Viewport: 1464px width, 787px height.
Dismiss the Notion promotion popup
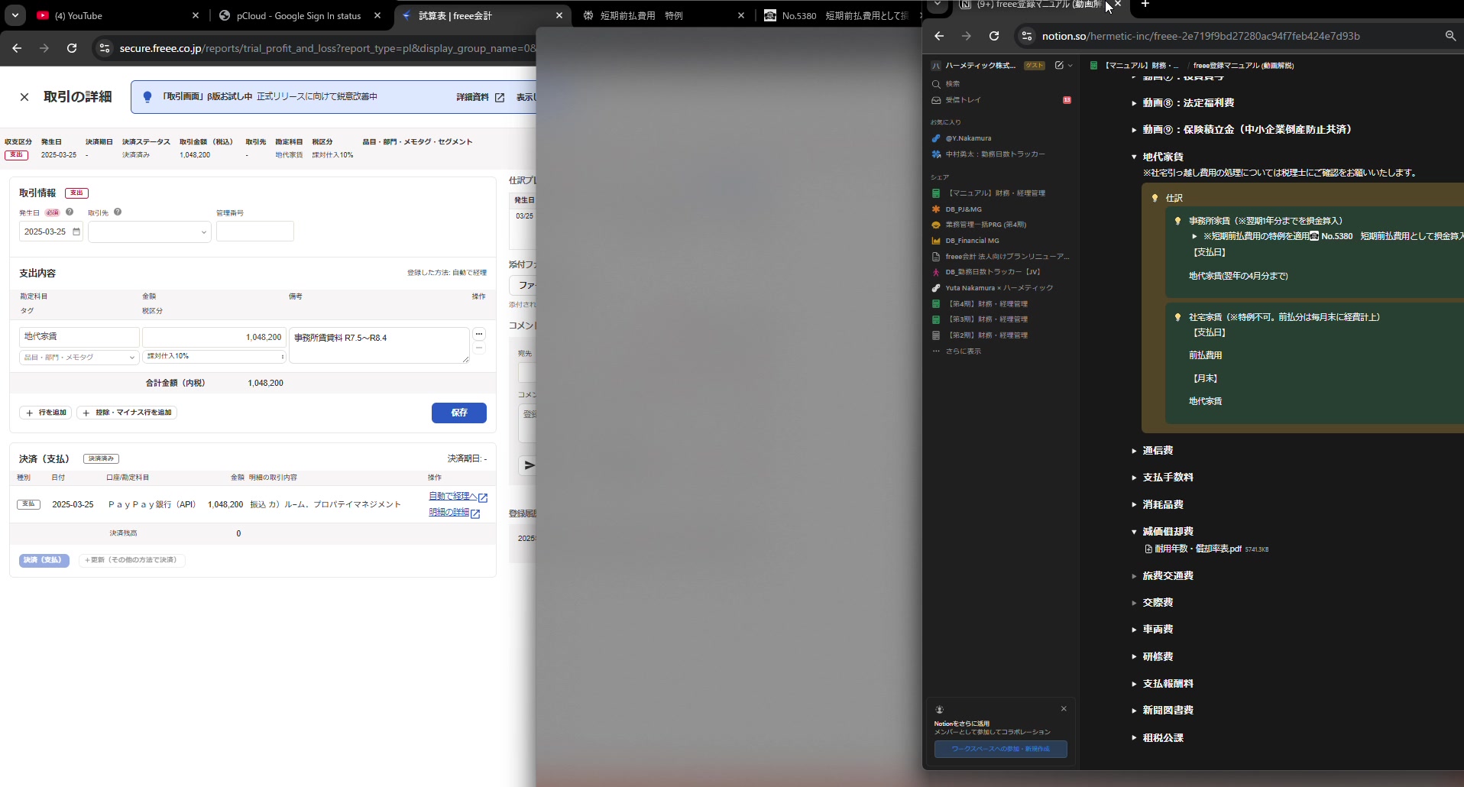coord(1064,709)
